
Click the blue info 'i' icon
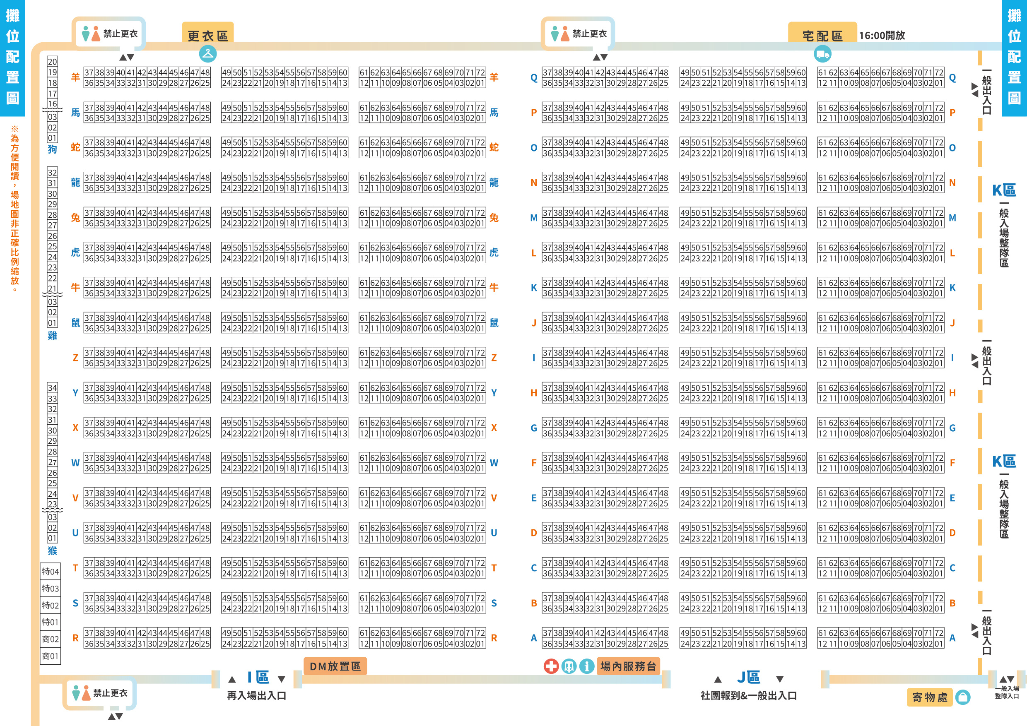click(586, 666)
